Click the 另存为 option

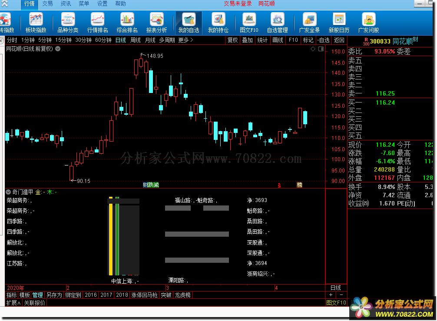click(54, 295)
